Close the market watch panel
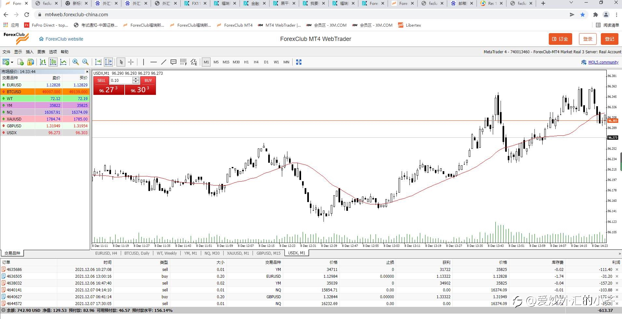Image resolution: width=622 pixels, height=319 pixels. (x=87, y=72)
